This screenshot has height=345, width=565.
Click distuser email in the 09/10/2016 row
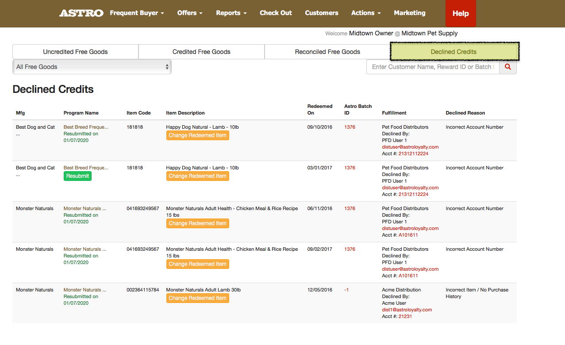click(x=410, y=147)
